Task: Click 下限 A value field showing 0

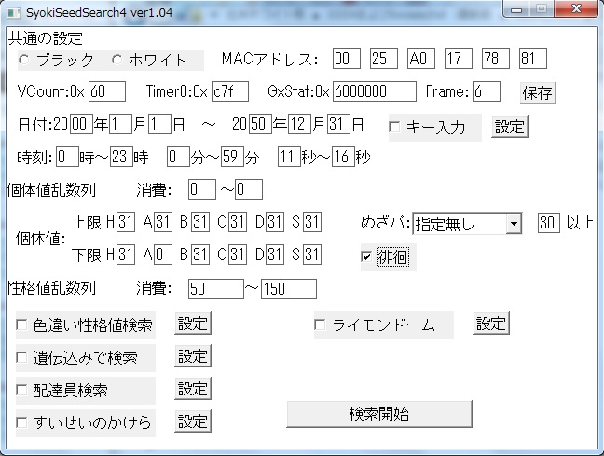Action: [x=163, y=255]
